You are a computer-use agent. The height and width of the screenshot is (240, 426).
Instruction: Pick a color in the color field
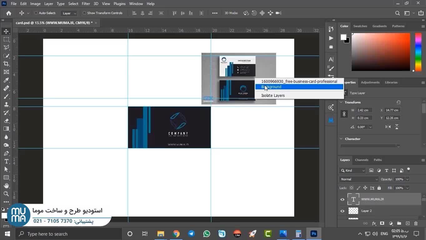[380, 52]
